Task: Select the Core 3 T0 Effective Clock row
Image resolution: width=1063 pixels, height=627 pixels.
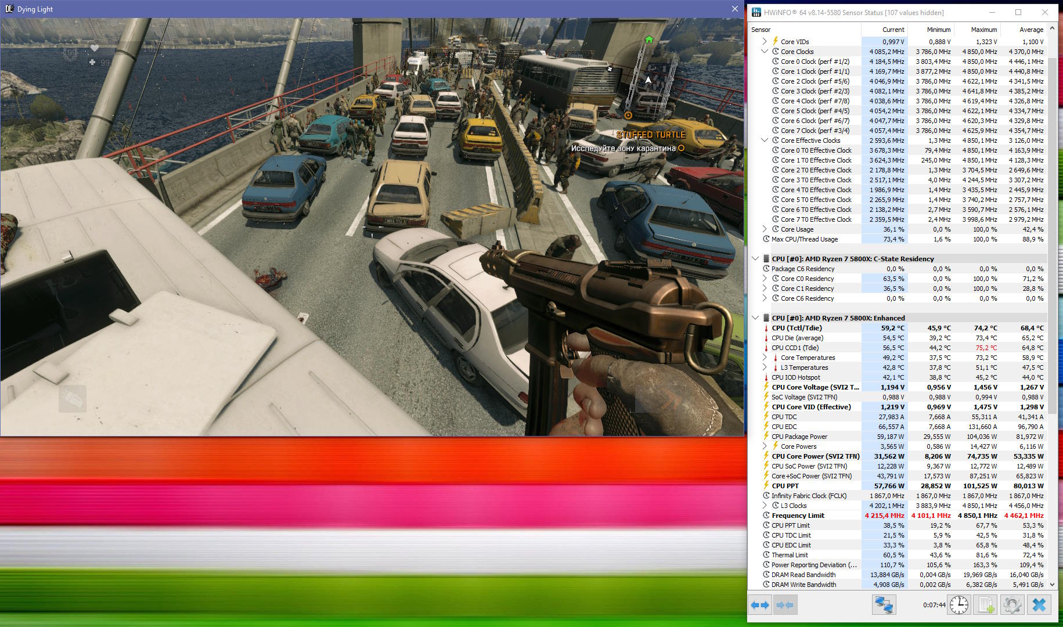Action: [898, 180]
